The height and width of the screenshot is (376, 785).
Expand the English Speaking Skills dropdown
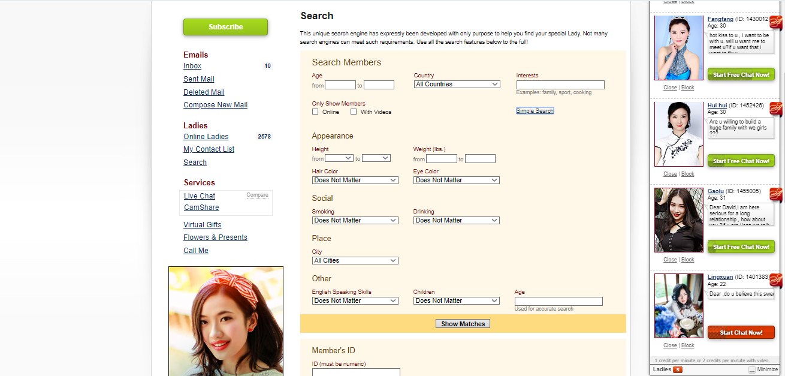point(355,300)
